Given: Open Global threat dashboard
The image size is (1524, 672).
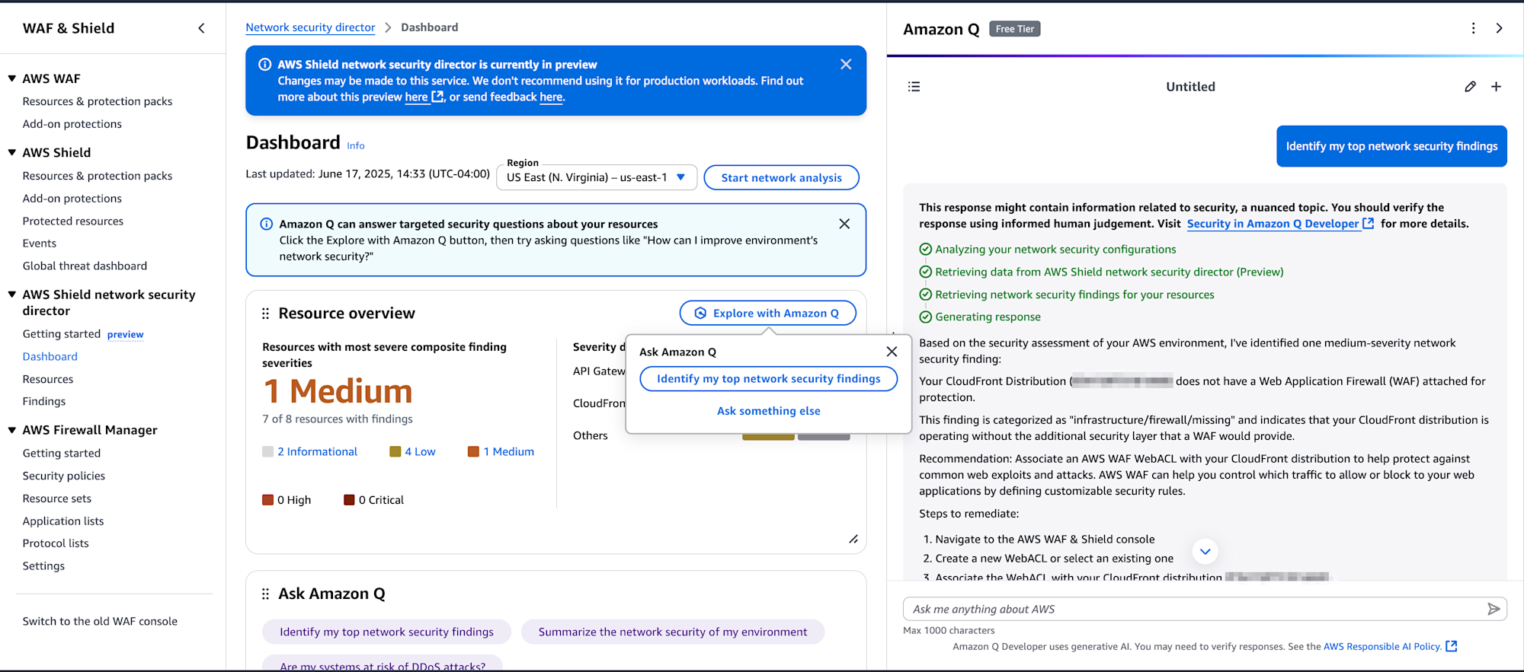Looking at the screenshot, I should point(85,266).
